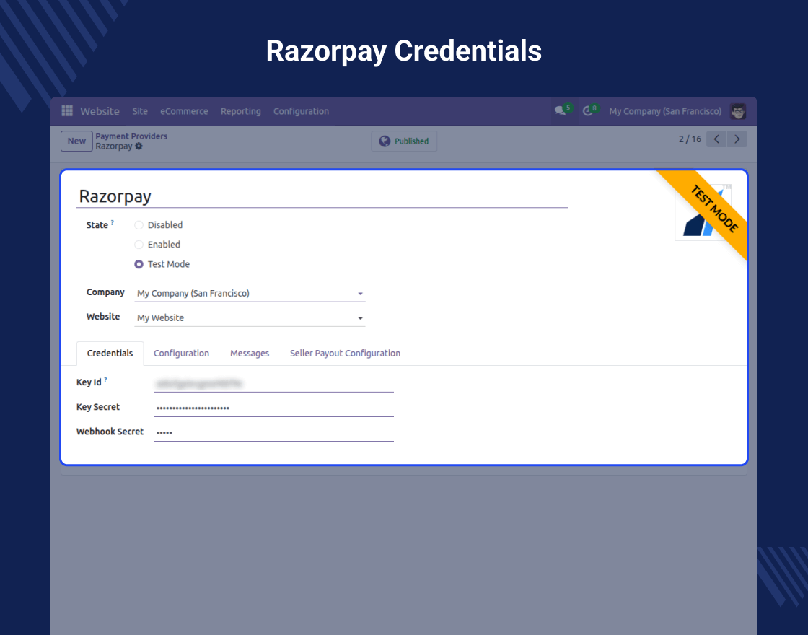Switch company via My Company (San Francisco)
This screenshot has height=635, width=808.
point(664,111)
